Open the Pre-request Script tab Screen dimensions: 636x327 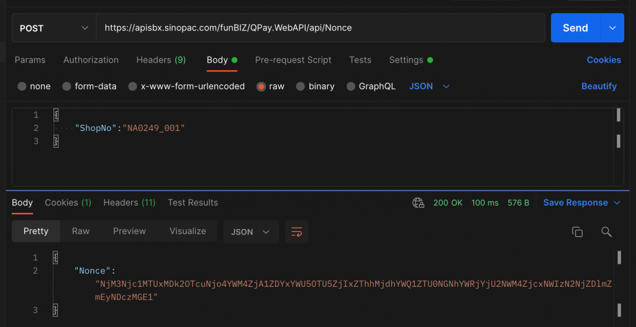[x=293, y=60]
